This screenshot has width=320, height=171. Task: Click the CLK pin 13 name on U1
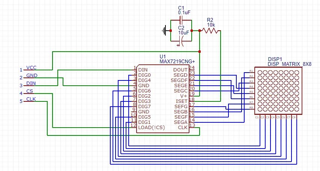[x=183, y=128]
